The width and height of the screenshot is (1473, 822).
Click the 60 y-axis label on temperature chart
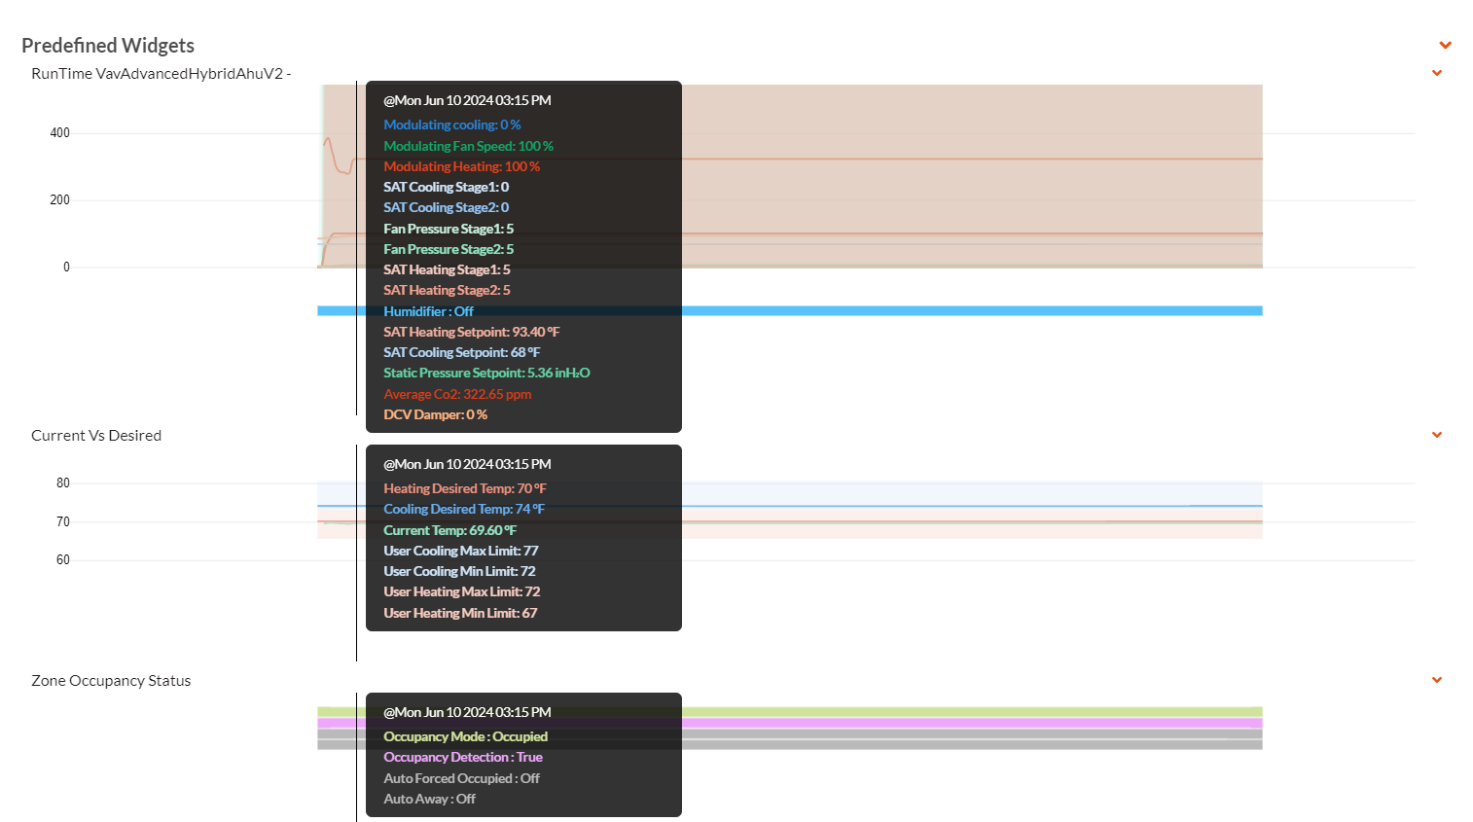click(x=63, y=560)
